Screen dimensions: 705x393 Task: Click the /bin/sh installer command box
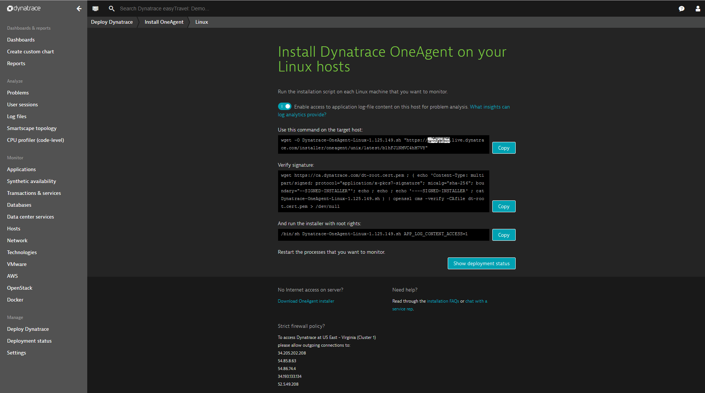(383, 234)
